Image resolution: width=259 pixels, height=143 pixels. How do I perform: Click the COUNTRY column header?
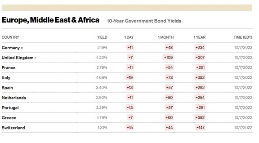(x=10, y=37)
